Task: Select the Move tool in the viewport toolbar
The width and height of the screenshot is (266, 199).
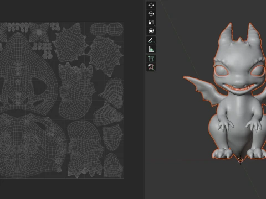Action: [151, 5]
